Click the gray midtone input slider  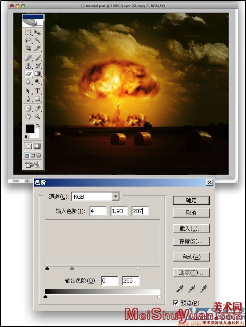(x=72, y=268)
